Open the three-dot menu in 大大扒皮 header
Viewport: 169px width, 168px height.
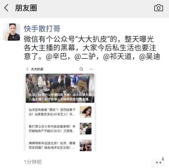click(91, 69)
